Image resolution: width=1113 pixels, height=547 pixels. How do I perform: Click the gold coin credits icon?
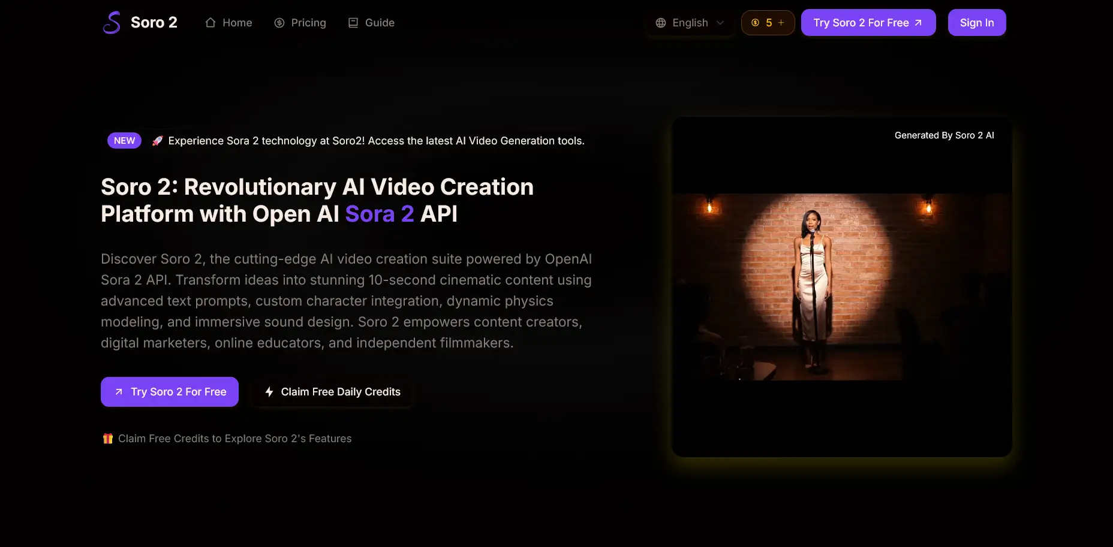(x=756, y=23)
